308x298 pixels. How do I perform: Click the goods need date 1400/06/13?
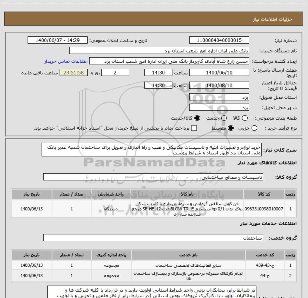tap(32, 209)
